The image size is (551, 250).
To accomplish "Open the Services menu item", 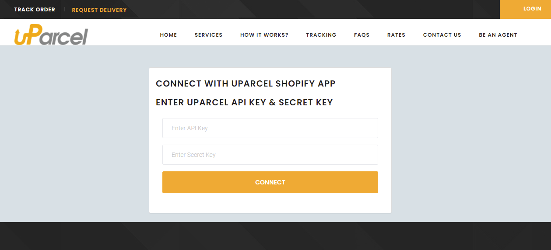I will (x=208, y=35).
